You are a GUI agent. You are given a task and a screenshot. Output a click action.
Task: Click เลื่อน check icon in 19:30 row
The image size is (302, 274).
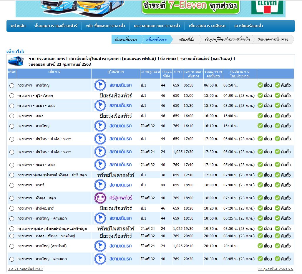point(260,229)
